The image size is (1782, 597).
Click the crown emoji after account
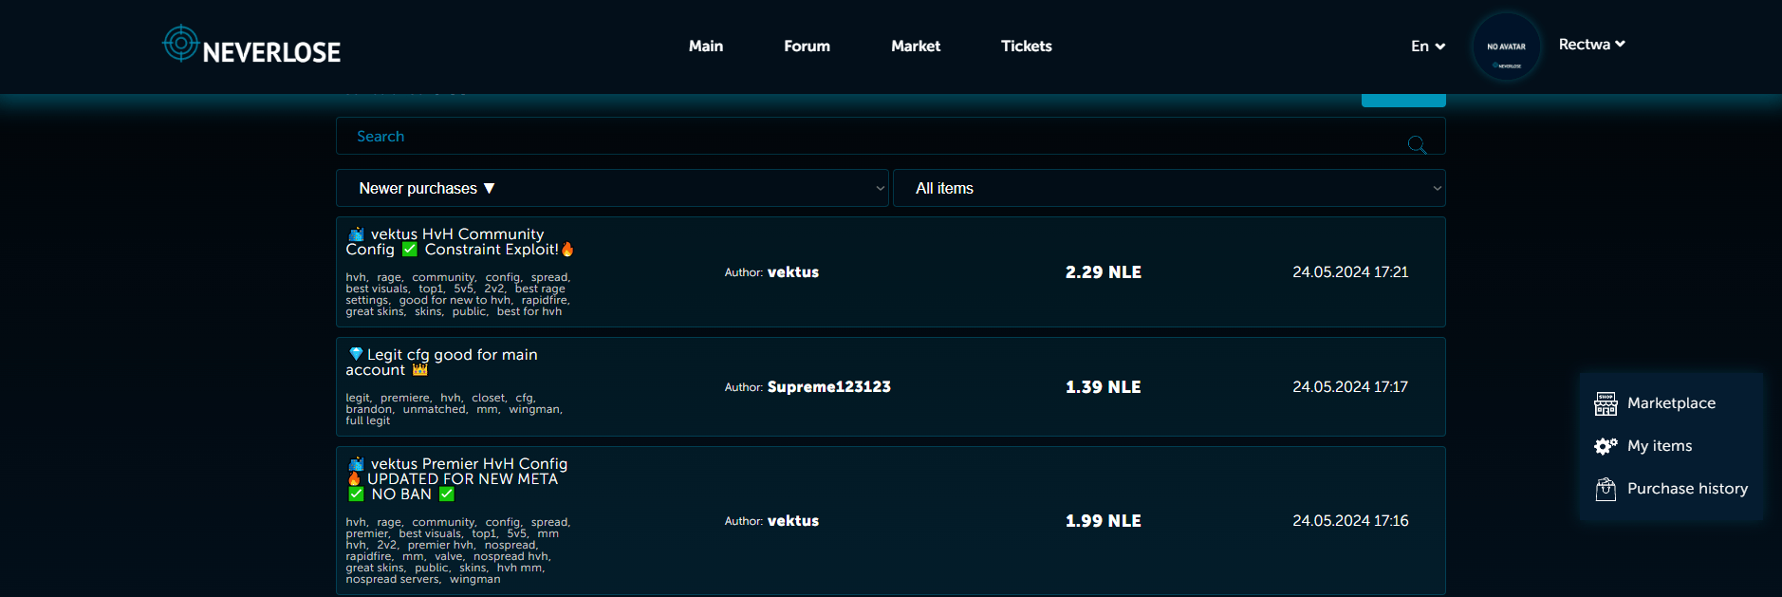click(420, 369)
